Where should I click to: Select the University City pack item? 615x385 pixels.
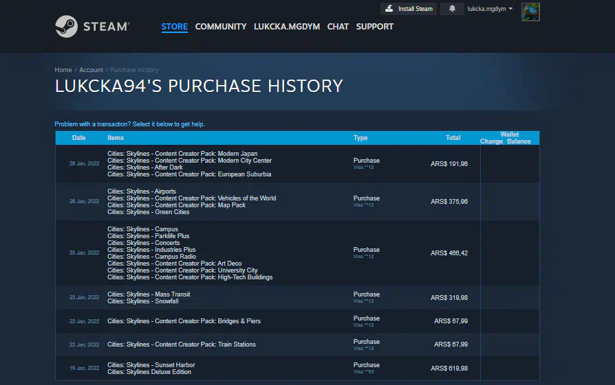[182, 270]
